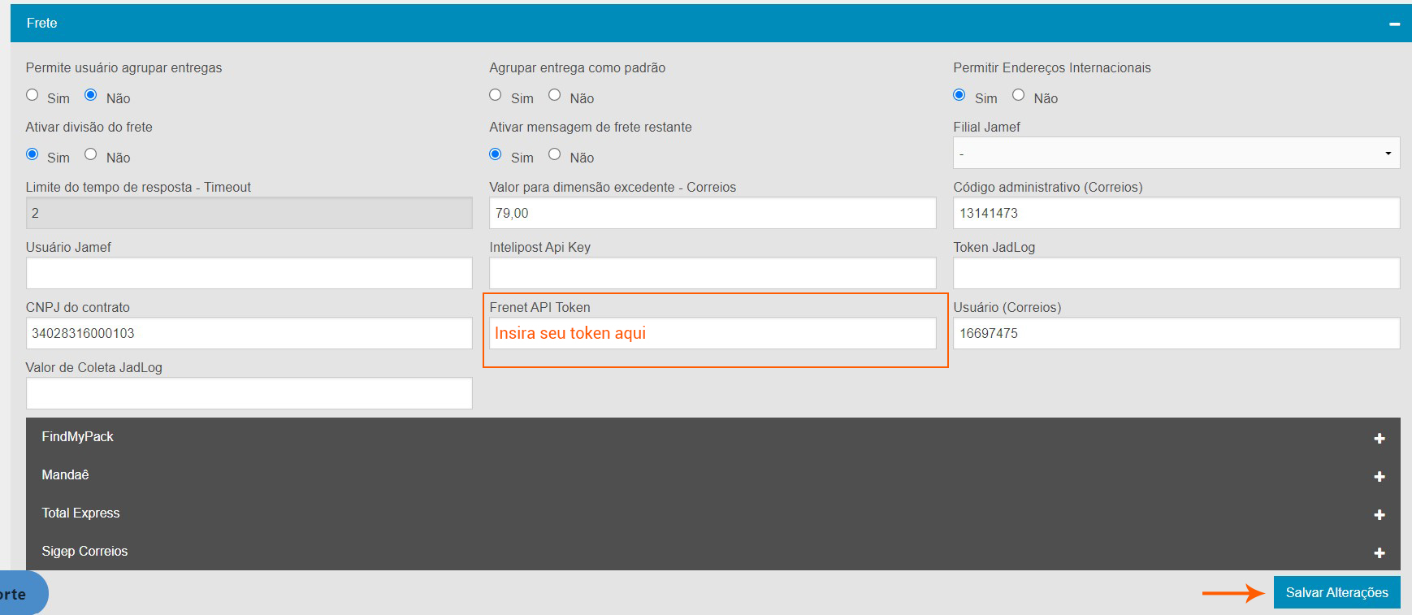
Task: Click the CNPJ do contrato field
Action: tap(249, 333)
